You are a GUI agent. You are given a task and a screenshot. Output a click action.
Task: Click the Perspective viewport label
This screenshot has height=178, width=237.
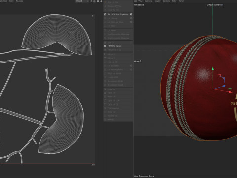point(139,5)
